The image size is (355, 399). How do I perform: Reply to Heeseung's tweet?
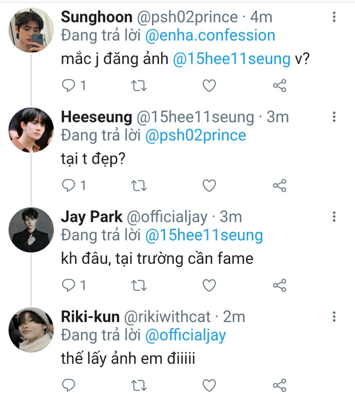click(69, 185)
